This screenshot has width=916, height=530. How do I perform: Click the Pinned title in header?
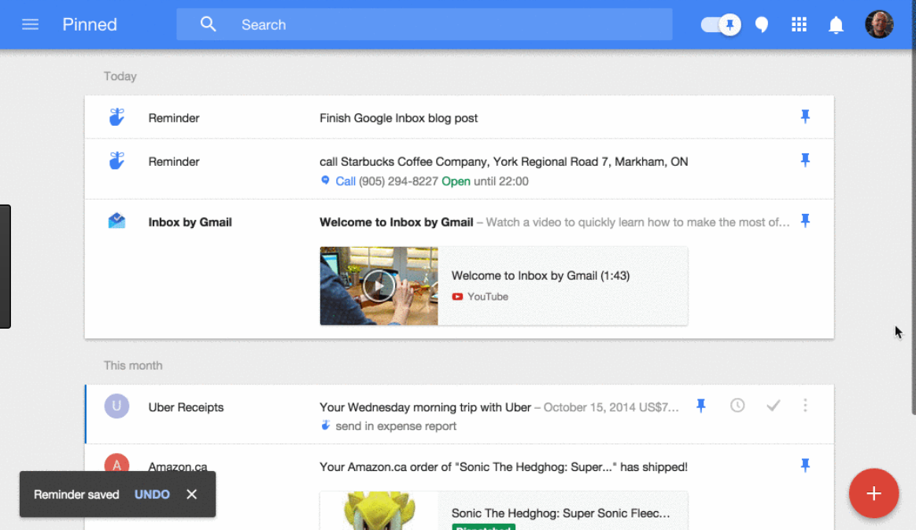[90, 24]
